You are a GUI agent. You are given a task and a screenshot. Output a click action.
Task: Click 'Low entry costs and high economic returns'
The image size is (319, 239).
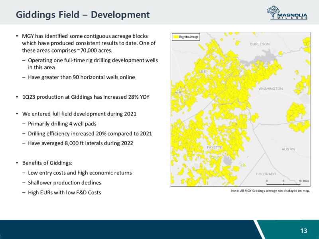pos(80,173)
